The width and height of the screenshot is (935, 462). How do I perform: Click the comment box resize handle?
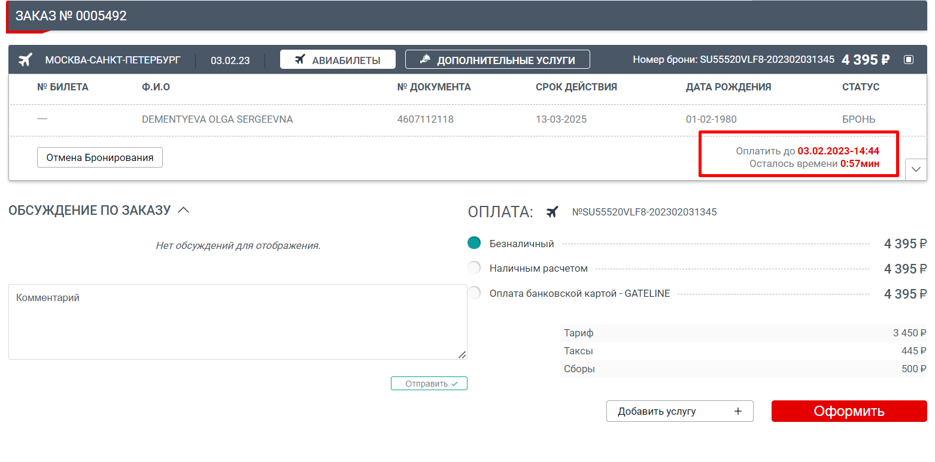pyautogui.click(x=462, y=355)
